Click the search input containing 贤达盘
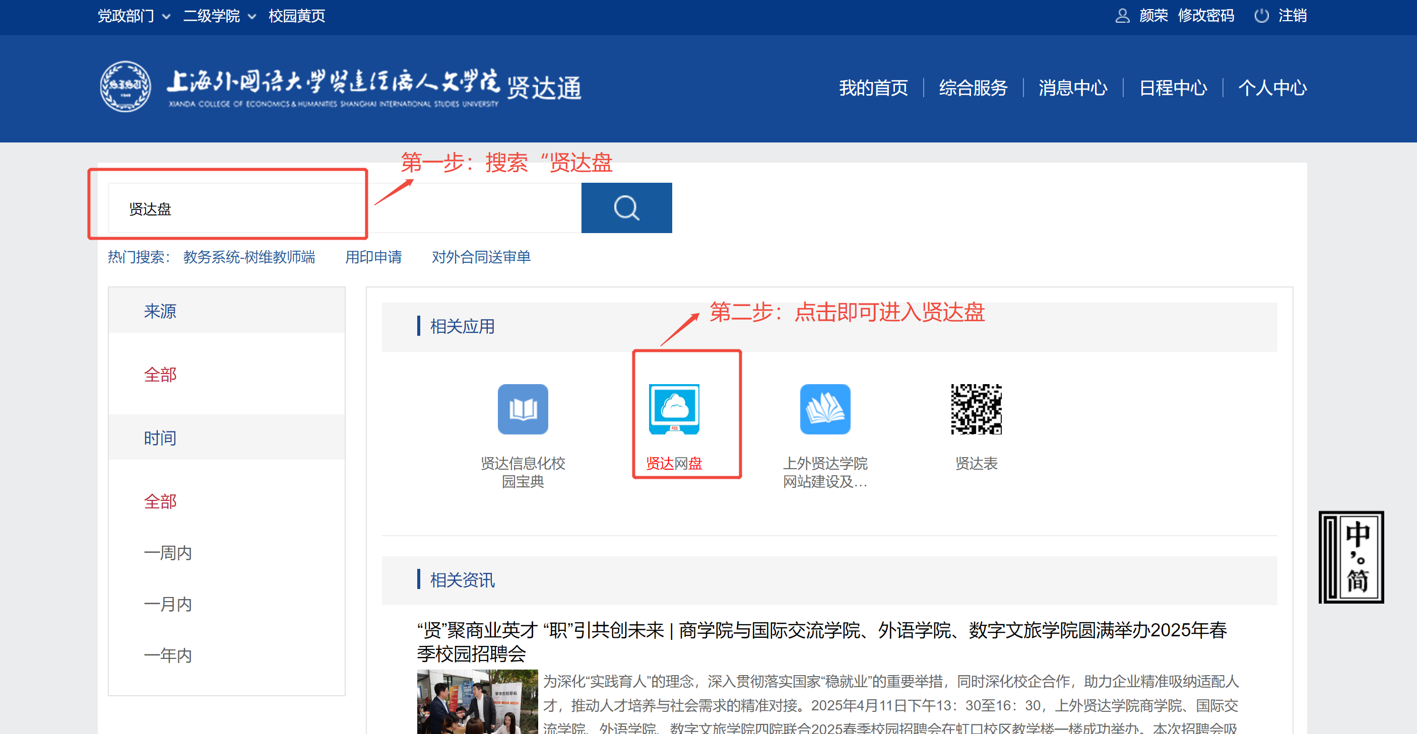The width and height of the screenshot is (1417, 734). pyautogui.click(x=344, y=208)
